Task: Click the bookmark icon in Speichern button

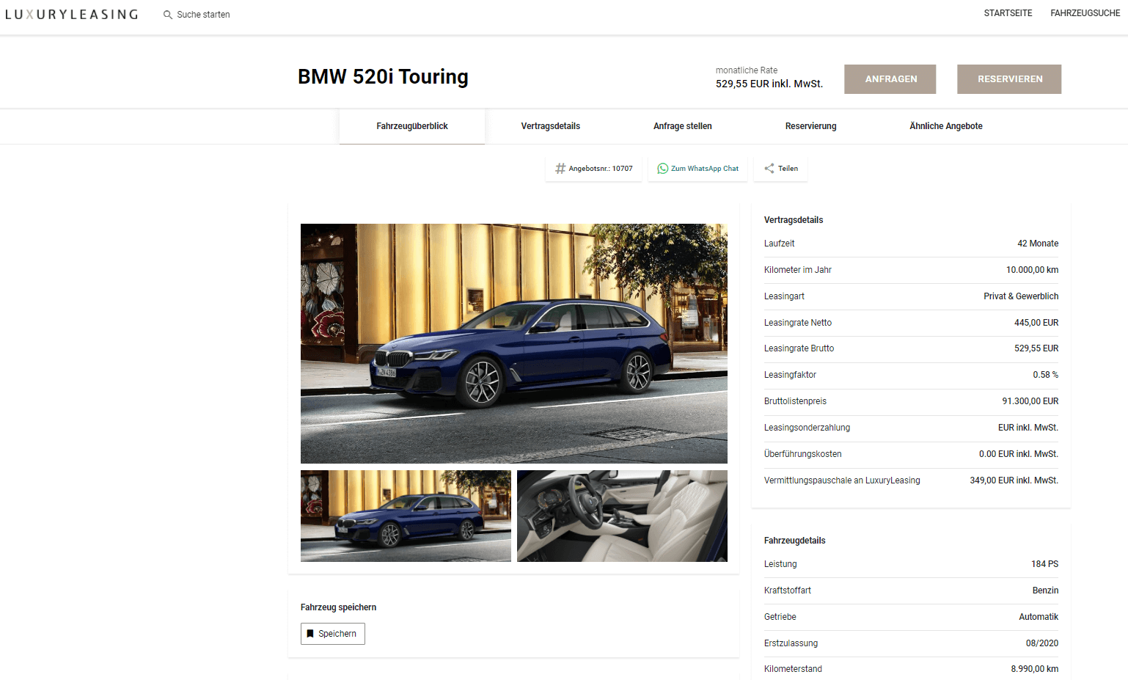Action: [310, 634]
